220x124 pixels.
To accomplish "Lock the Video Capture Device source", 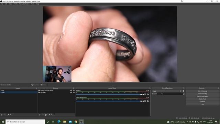I will pyautogui.click(x=74, y=91).
